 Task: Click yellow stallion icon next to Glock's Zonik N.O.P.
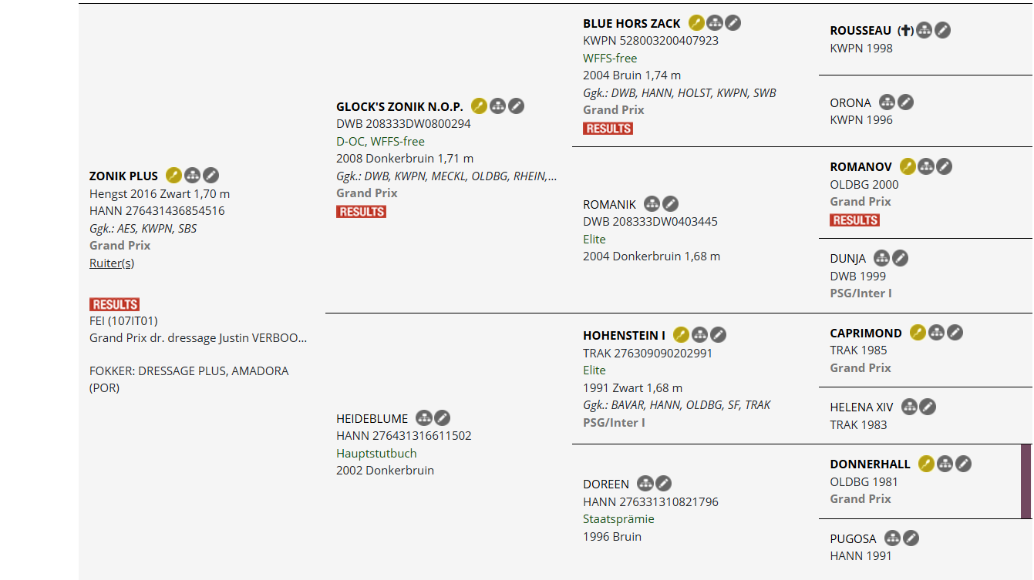pos(479,106)
